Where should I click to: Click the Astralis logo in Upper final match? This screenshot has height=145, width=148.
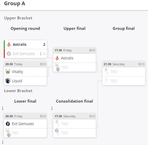point(57,58)
